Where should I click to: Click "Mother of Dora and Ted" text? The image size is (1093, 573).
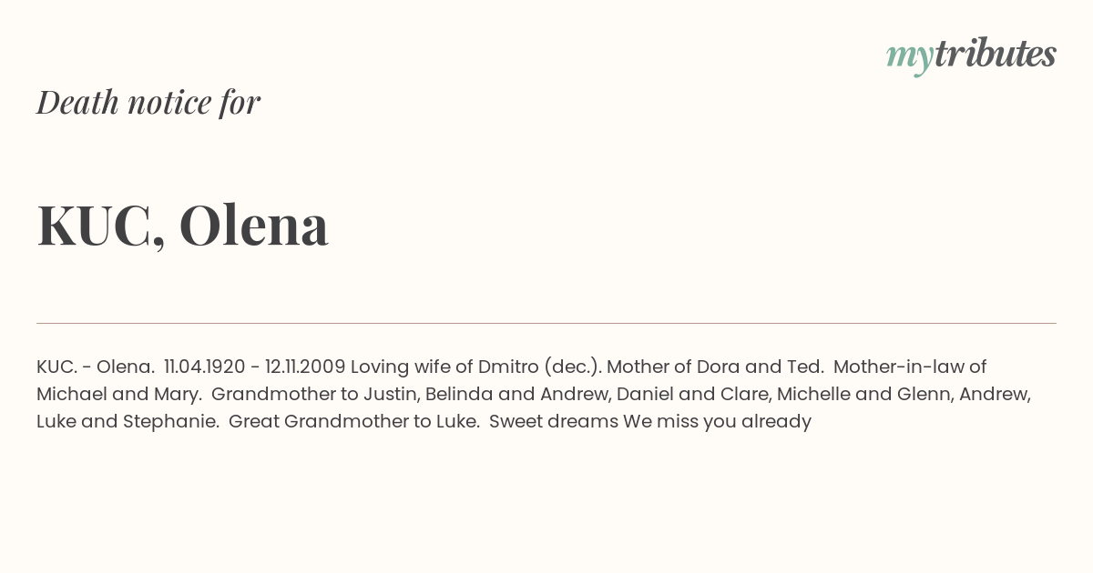pos(715,367)
